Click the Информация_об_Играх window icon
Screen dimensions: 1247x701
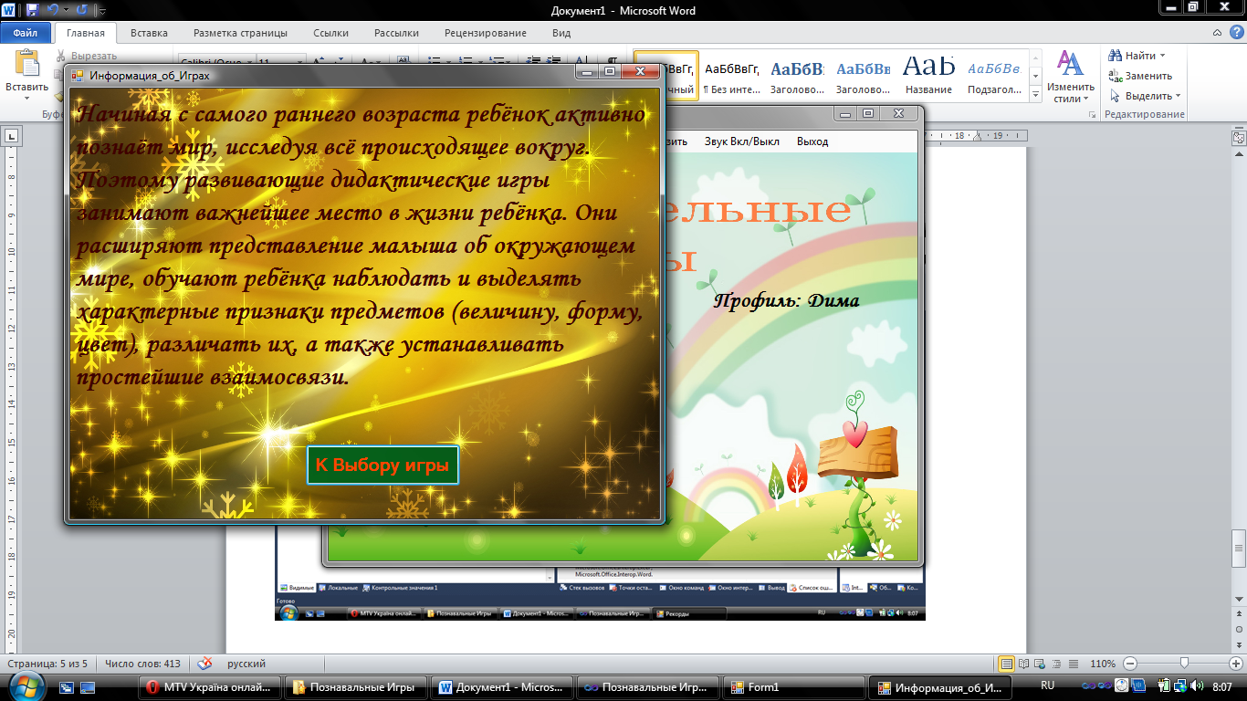pyautogui.click(x=78, y=76)
